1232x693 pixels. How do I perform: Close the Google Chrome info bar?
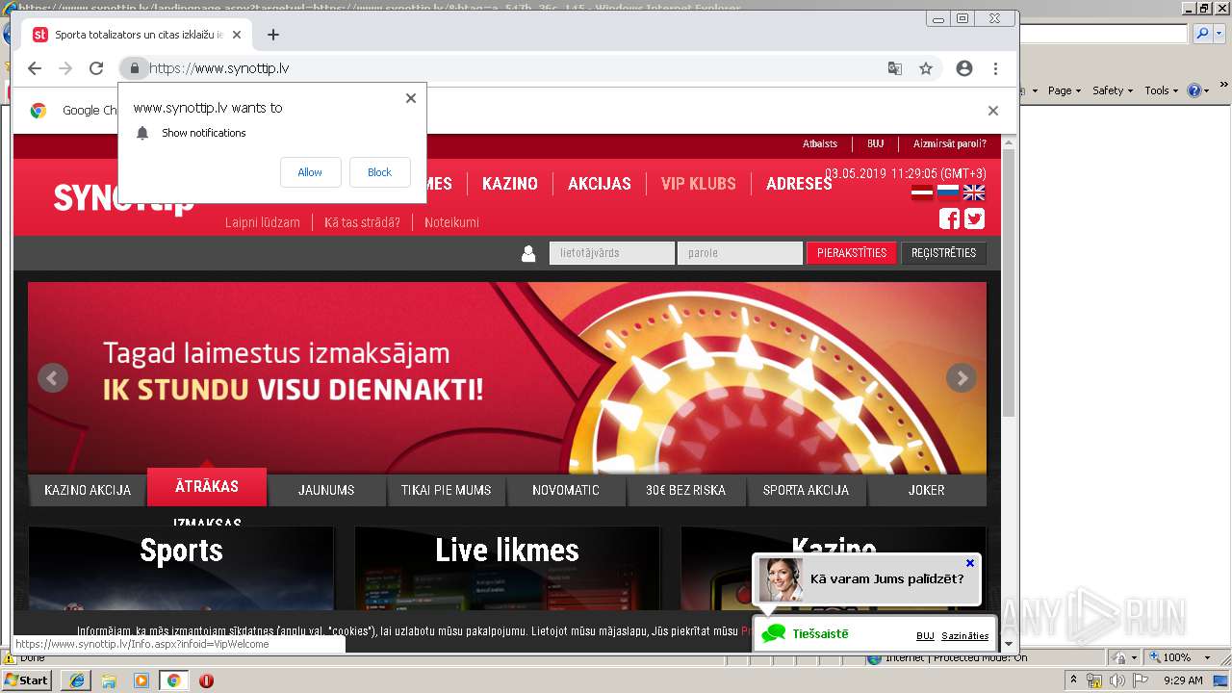(993, 111)
